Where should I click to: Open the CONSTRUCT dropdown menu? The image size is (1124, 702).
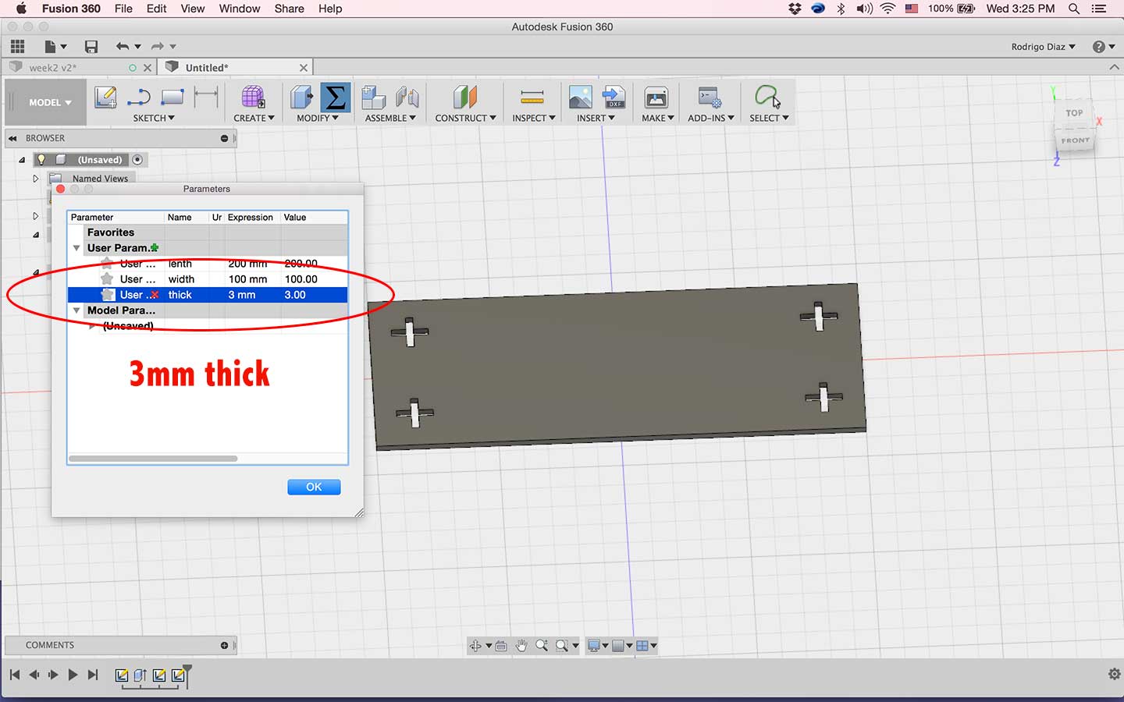(465, 118)
